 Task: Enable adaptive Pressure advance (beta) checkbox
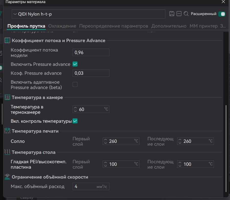coord(75,84)
